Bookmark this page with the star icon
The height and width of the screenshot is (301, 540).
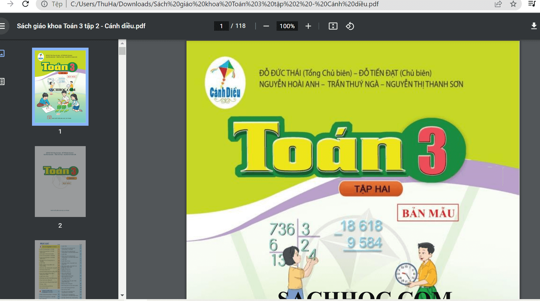click(513, 4)
